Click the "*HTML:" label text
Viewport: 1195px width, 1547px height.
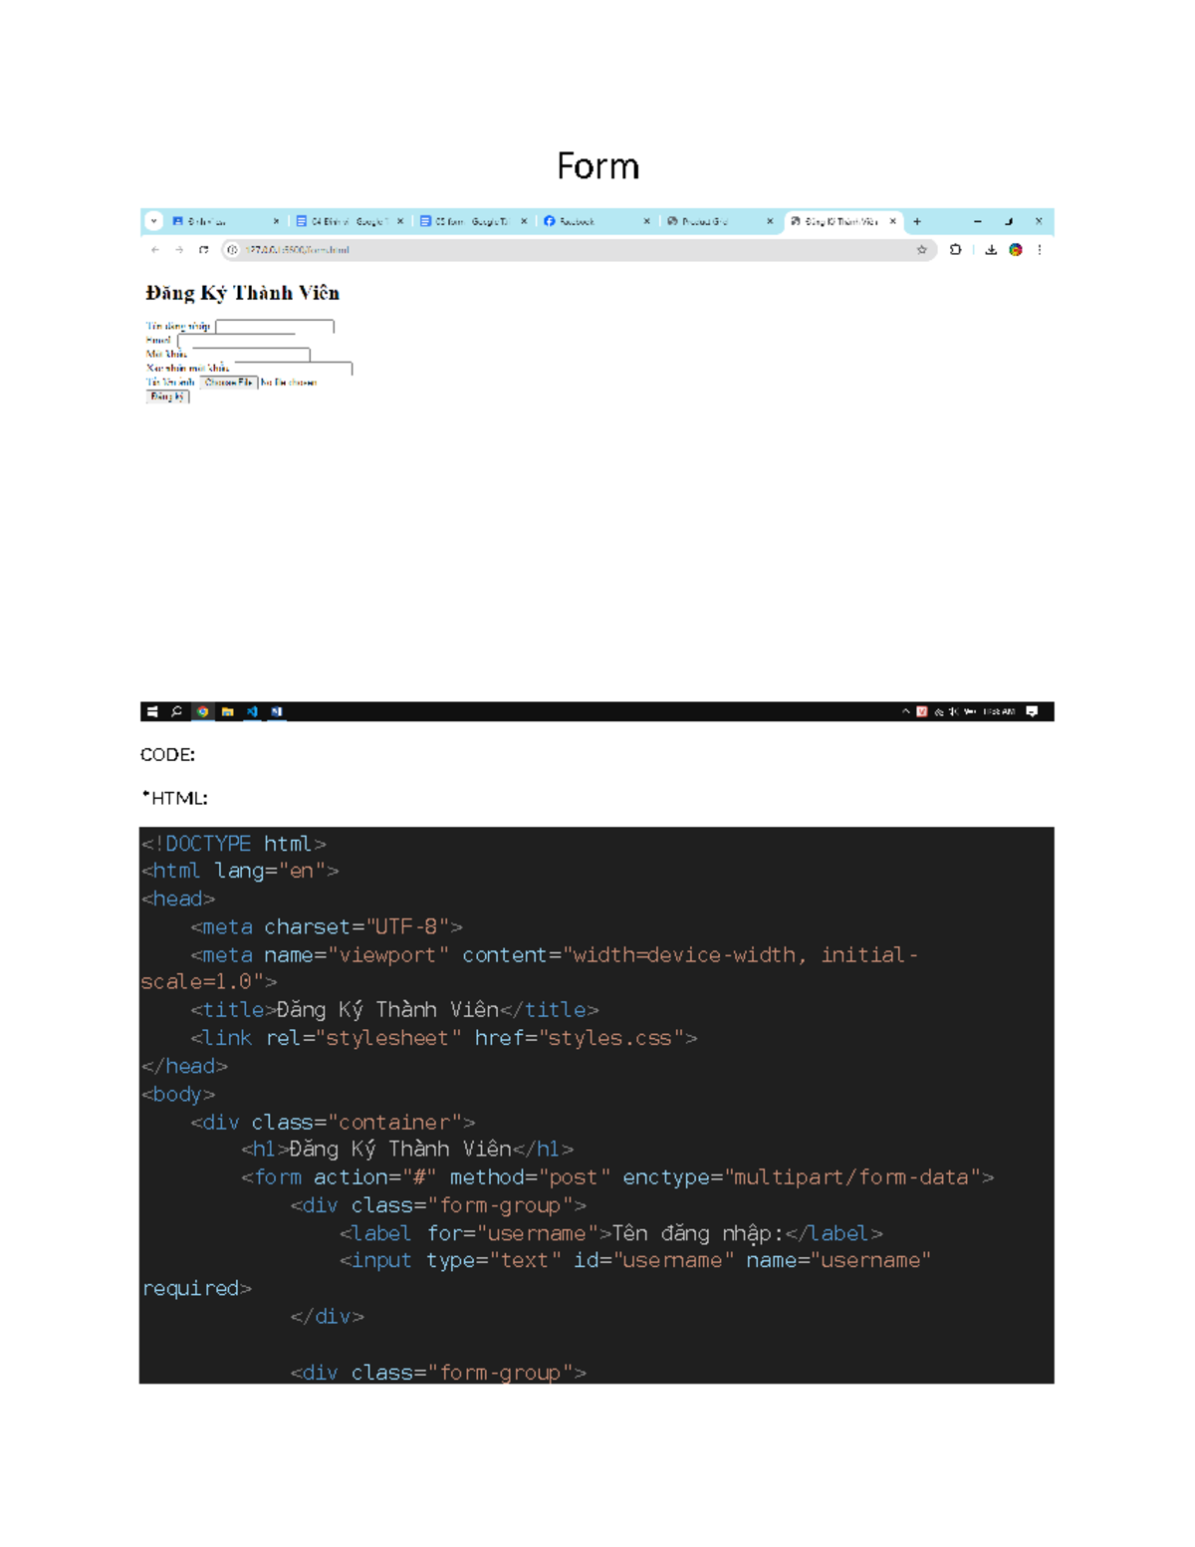tap(174, 798)
